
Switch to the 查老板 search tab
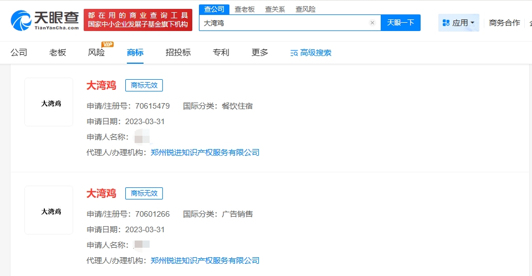[245, 9]
